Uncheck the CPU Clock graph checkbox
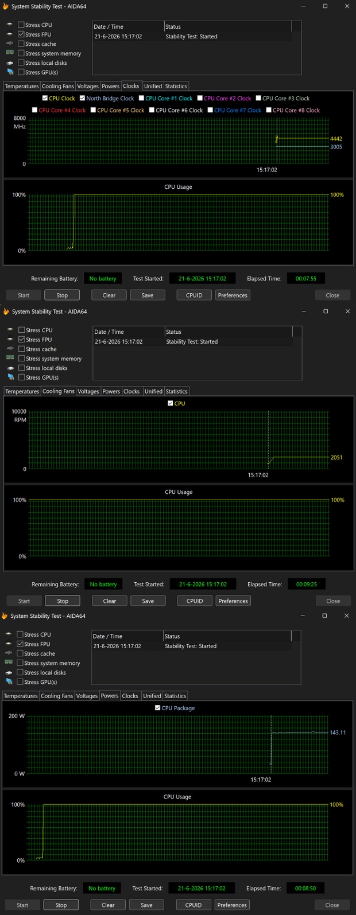This screenshot has height=915, width=356. (x=45, y=98)
